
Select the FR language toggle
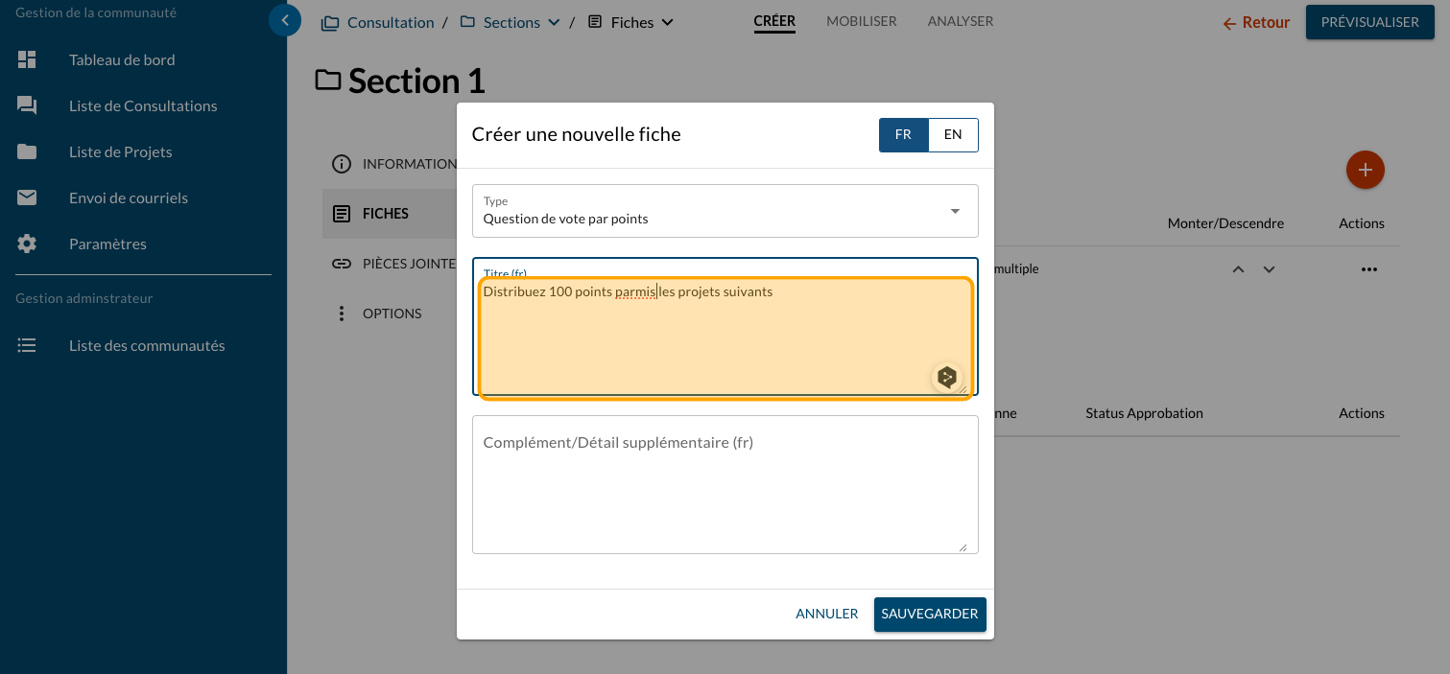coord(903,135)
